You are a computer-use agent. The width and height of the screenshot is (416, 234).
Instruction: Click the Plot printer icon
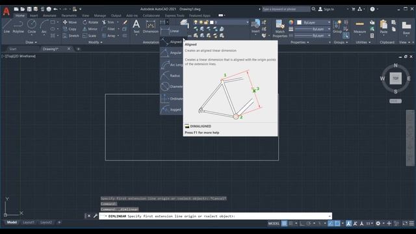point(49,9)
